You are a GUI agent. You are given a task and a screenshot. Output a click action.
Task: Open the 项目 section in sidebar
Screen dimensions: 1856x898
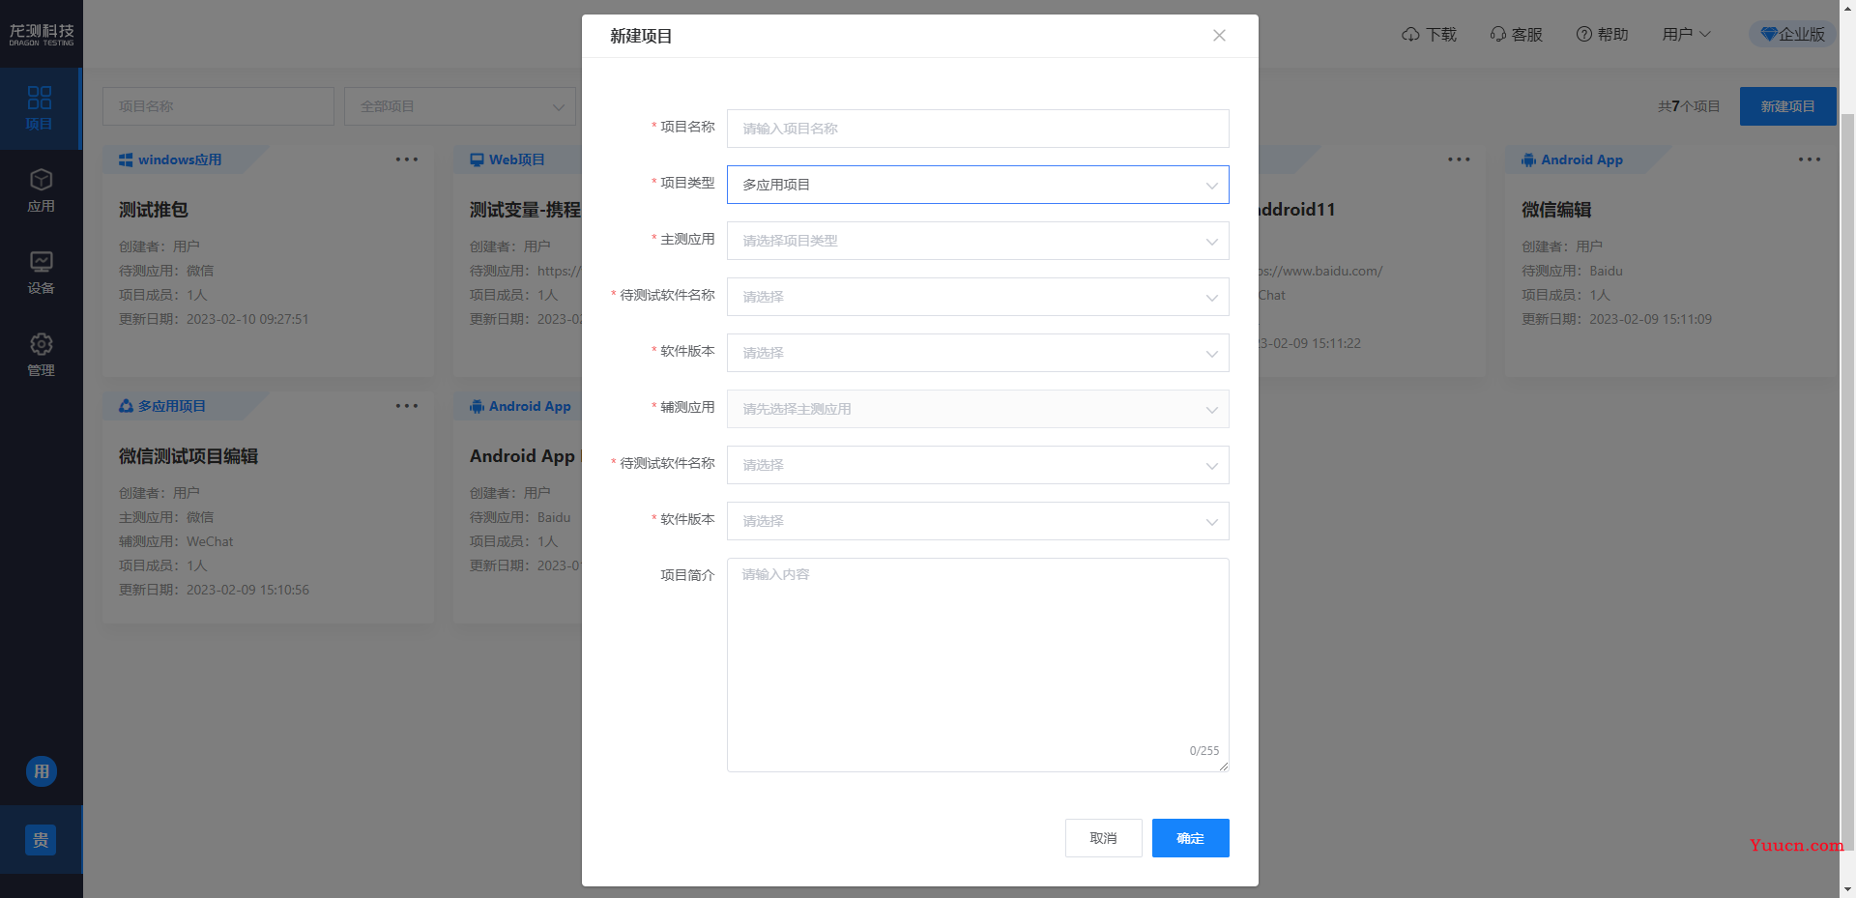coord(40,108)
